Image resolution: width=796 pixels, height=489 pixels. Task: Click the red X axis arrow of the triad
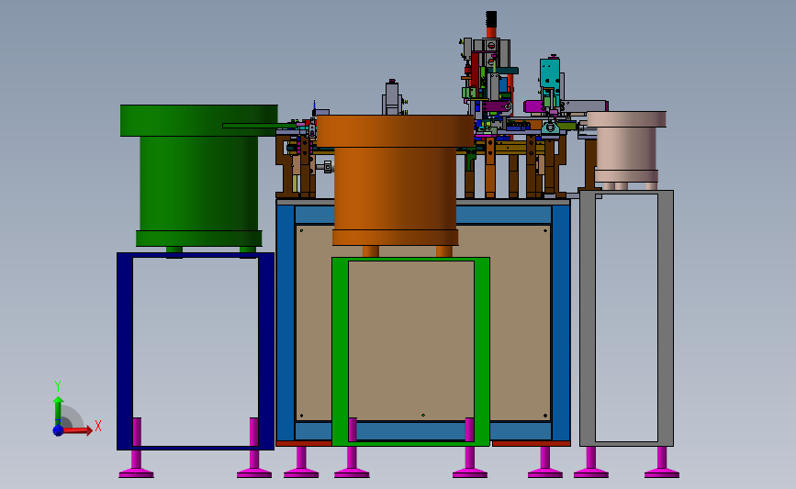pos(77,430)
